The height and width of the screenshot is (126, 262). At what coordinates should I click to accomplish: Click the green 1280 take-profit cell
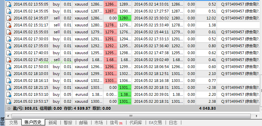click(125, 18)
